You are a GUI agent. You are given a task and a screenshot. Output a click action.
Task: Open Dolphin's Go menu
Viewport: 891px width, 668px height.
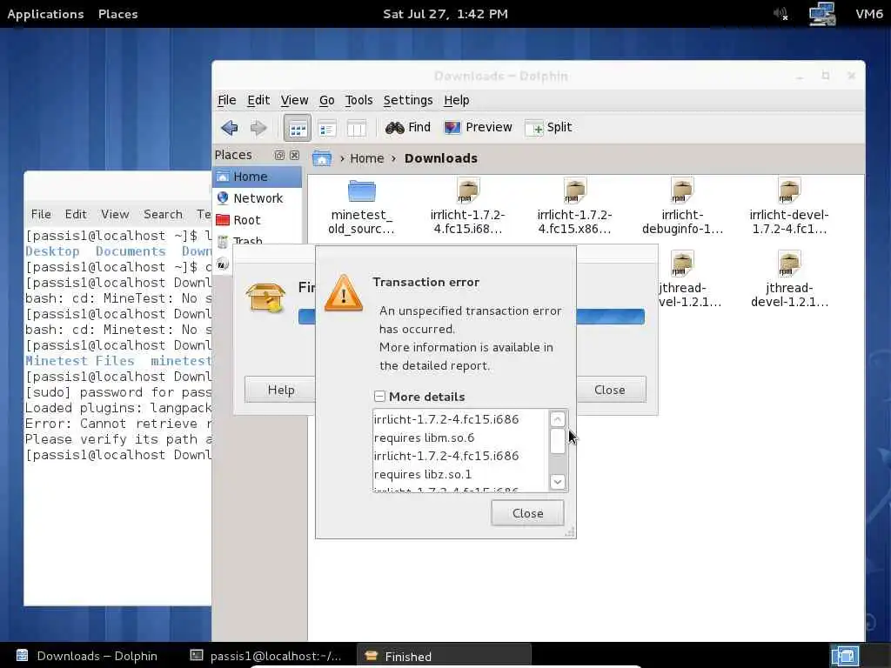(x=327, y=101)
